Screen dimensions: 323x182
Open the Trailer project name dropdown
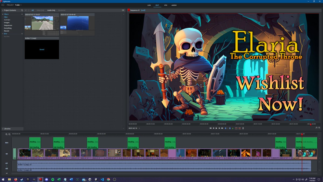(18, 5)
